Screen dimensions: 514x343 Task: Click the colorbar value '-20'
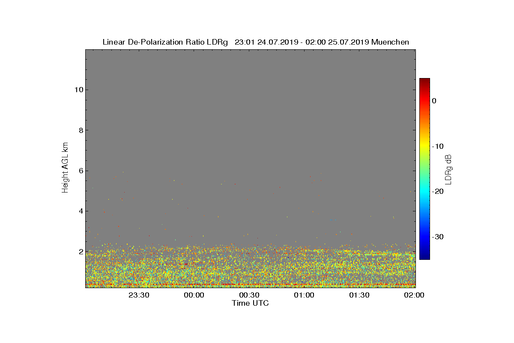pos(438,192)
